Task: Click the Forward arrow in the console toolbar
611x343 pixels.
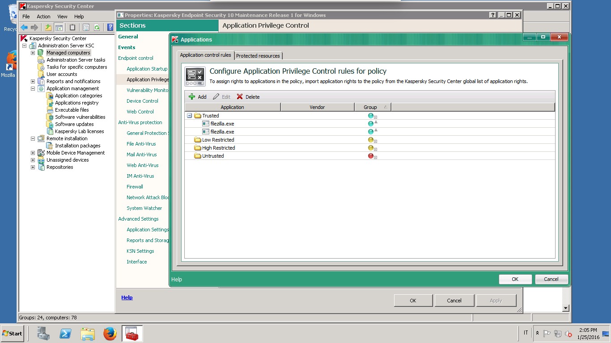Action: [34, 27]
